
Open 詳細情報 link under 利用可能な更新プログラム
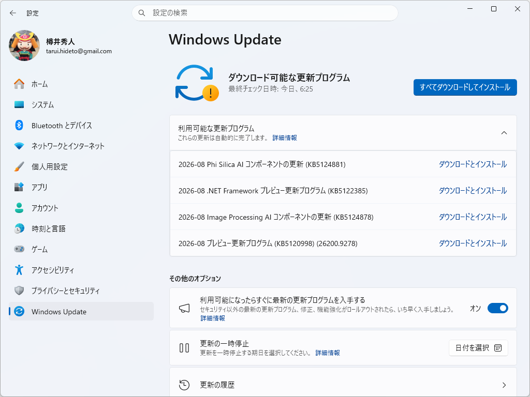click(x=285, y=138)
